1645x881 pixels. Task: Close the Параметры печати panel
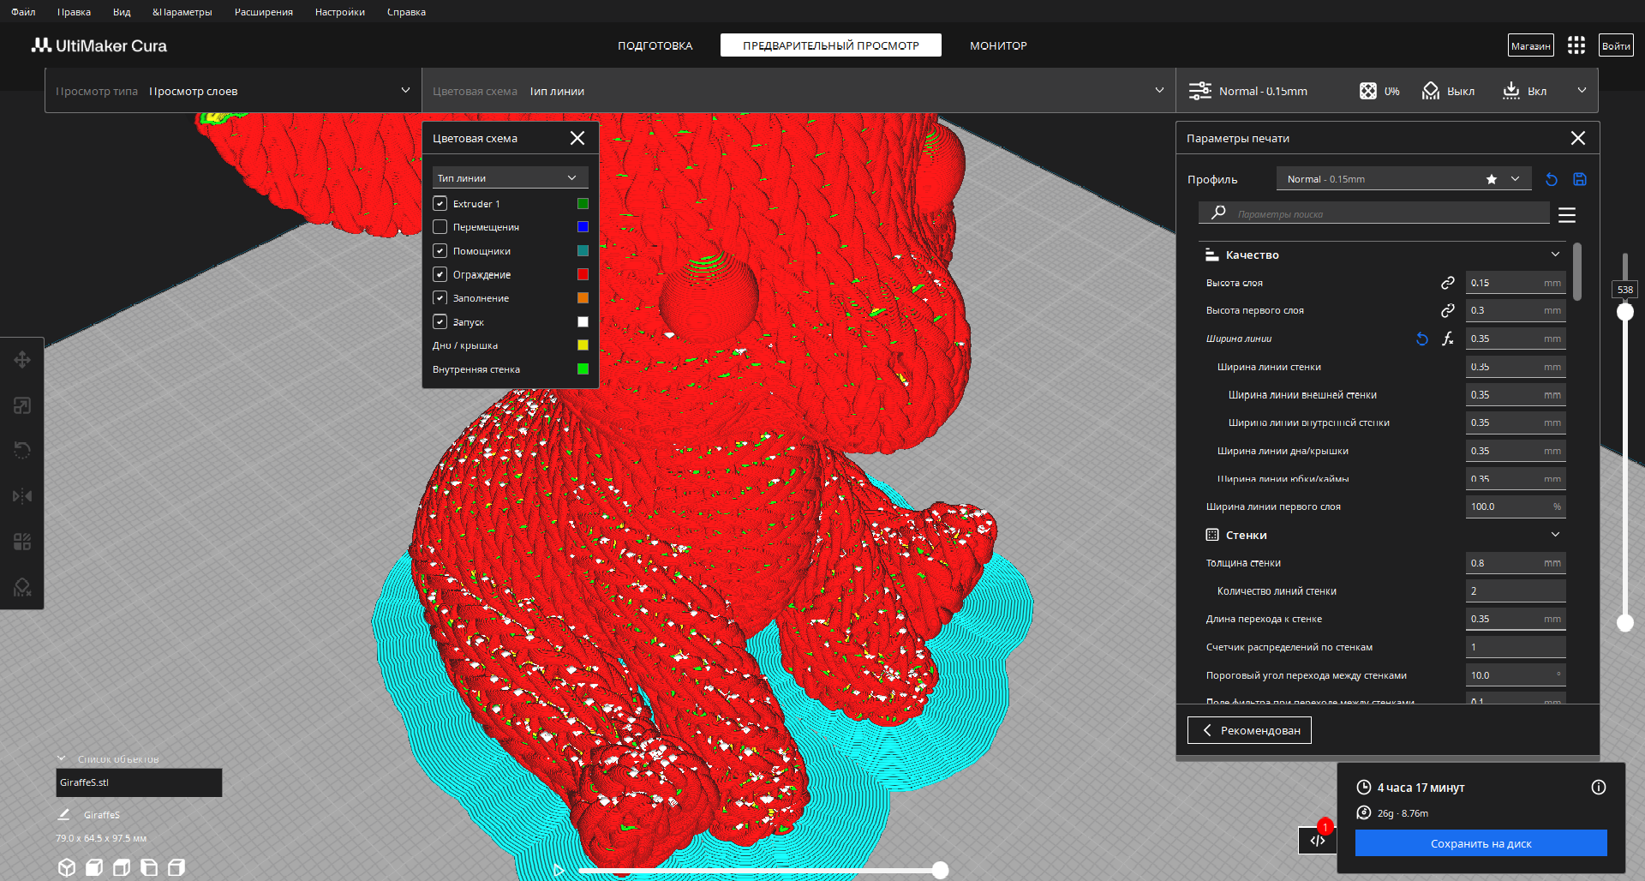pyautogui.click(x=1578, y=138)
